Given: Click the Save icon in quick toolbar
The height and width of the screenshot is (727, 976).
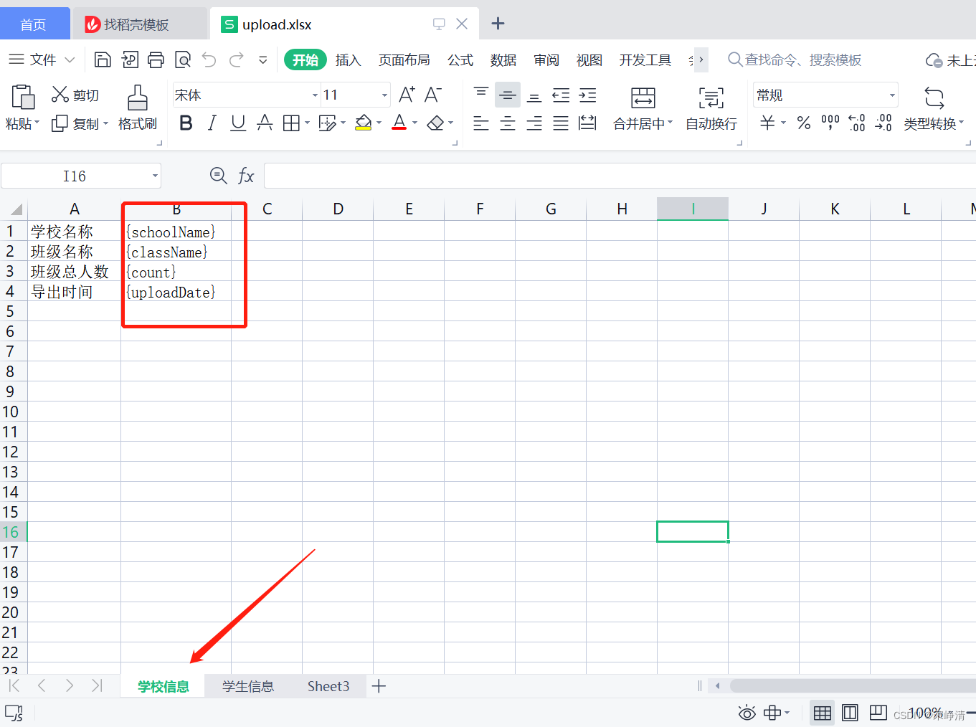Looking at the screenshot, I should click(103, 60).
